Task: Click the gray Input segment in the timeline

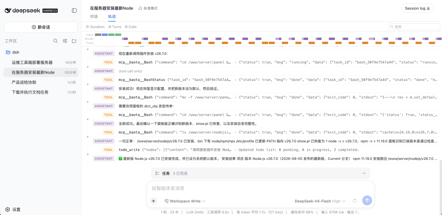Action: 98,35
